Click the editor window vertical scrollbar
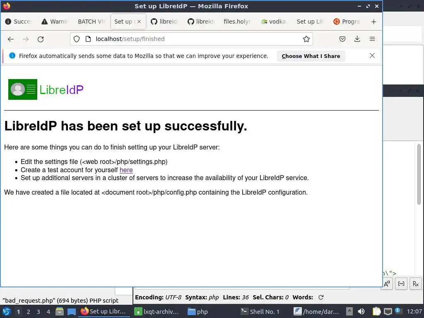424x318 pixels. [419, 174]
